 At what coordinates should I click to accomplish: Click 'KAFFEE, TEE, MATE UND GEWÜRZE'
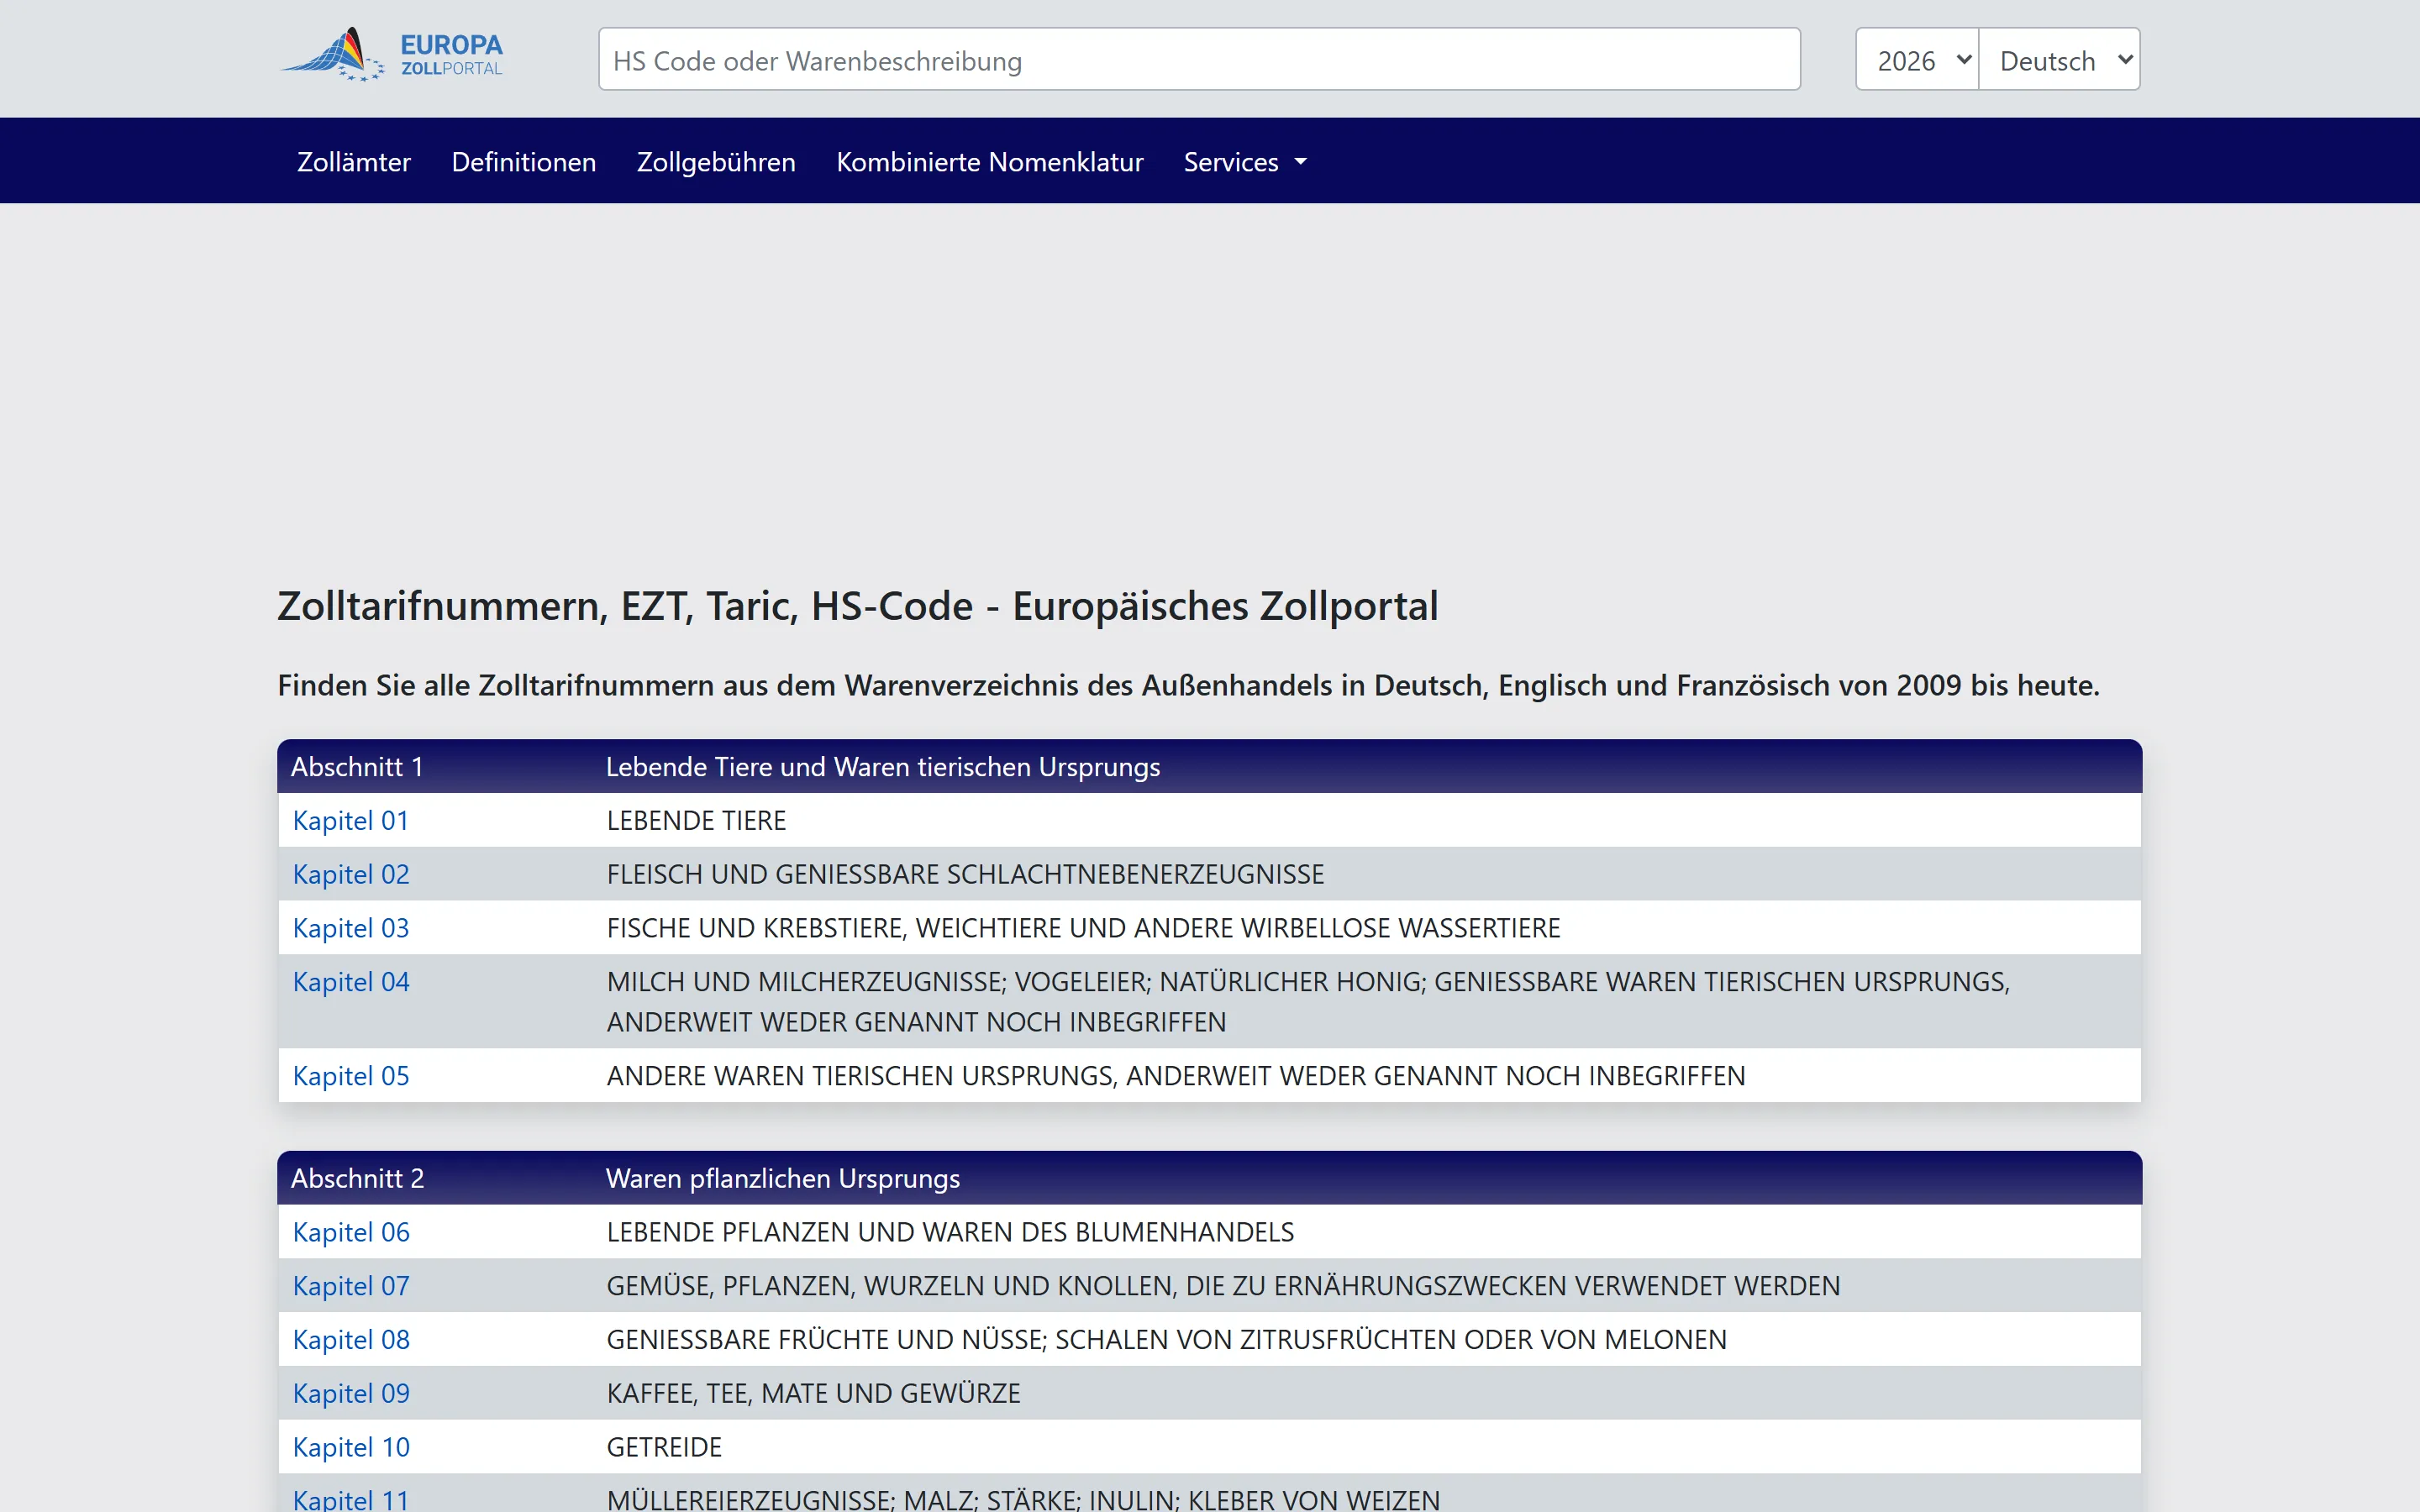813,1394
